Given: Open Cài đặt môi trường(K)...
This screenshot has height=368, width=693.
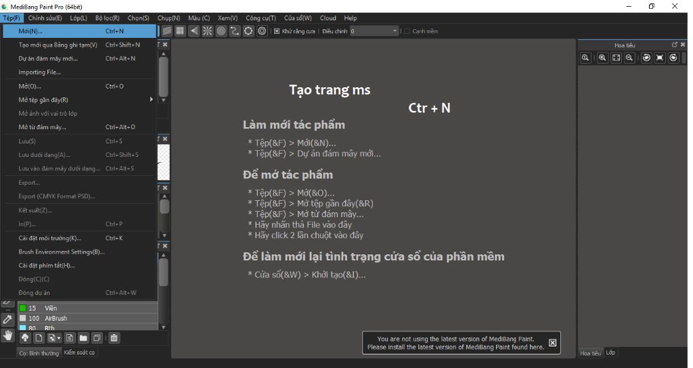Looking at the screenshot, I should tap(80, 238).
